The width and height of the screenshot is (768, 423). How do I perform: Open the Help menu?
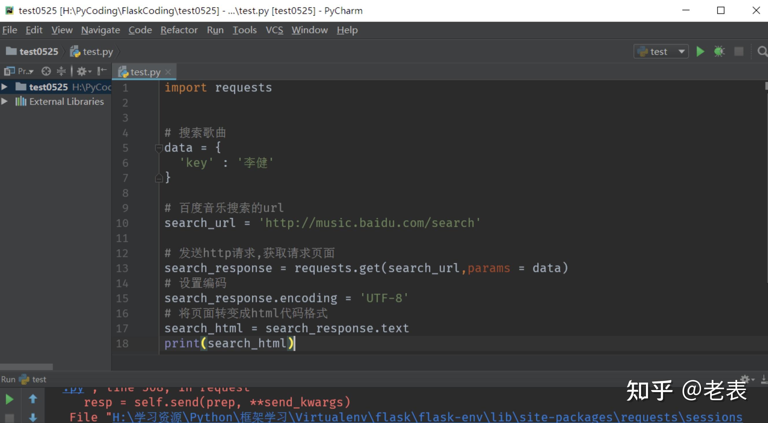tap(347, 30)
